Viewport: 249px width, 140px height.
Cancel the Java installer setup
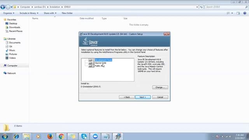coord(160,97)
